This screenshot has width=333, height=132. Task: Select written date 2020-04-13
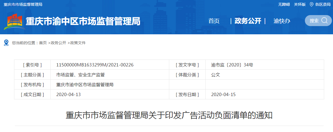(x=68, y=94)
